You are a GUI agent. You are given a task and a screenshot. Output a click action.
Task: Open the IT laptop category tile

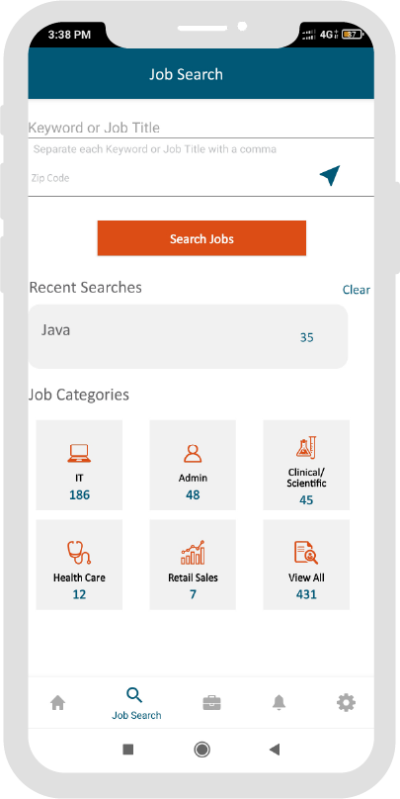point(79,465)
